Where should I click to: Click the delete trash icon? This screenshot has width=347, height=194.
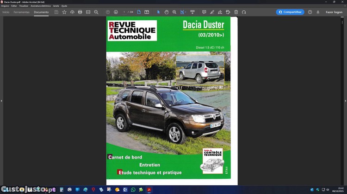click(x=236, y=12)
